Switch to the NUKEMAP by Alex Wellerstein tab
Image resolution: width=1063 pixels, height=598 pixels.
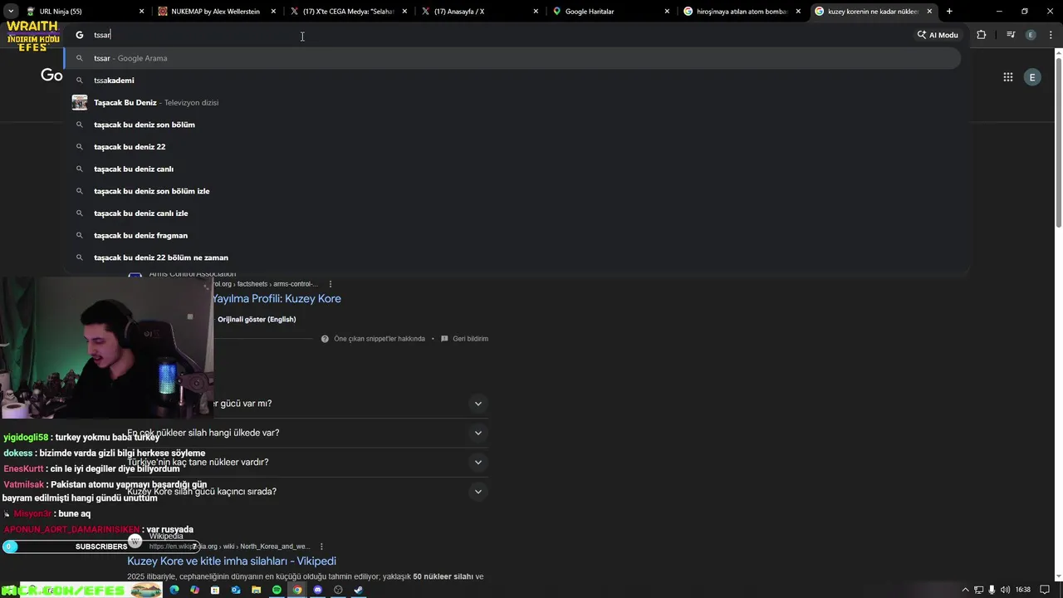pyautogui.click(x=217, y=12)
